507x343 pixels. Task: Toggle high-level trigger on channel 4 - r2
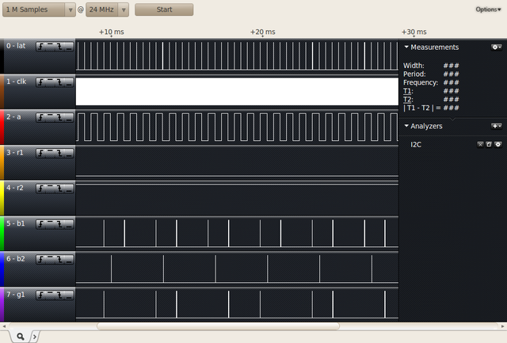coord(50,189)
